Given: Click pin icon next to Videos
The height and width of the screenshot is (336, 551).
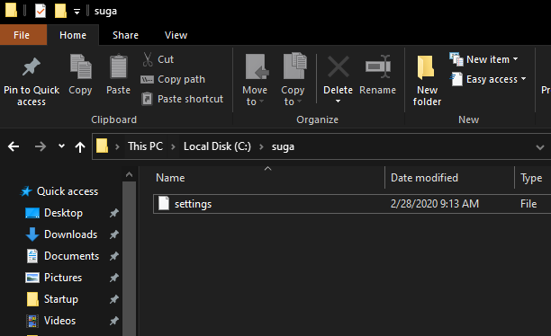Looking at the screenshot, I should click(x=113, y=321).
